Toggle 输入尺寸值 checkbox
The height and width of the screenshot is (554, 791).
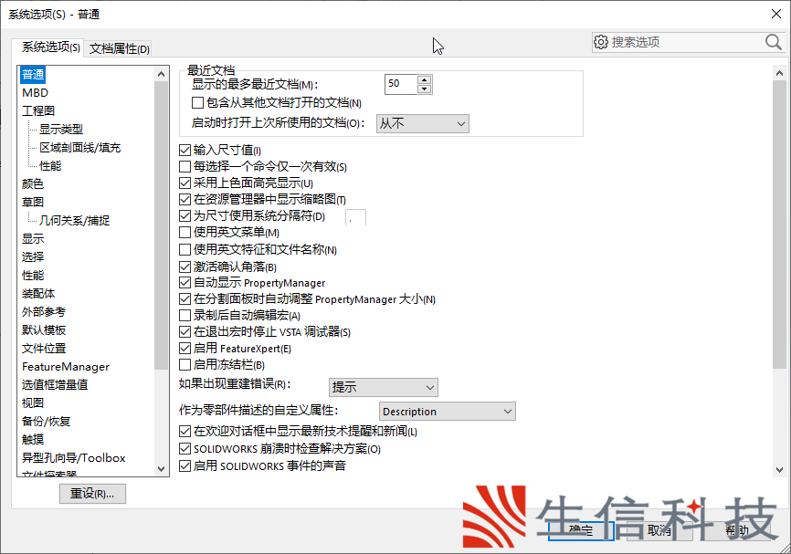point(185,151)
